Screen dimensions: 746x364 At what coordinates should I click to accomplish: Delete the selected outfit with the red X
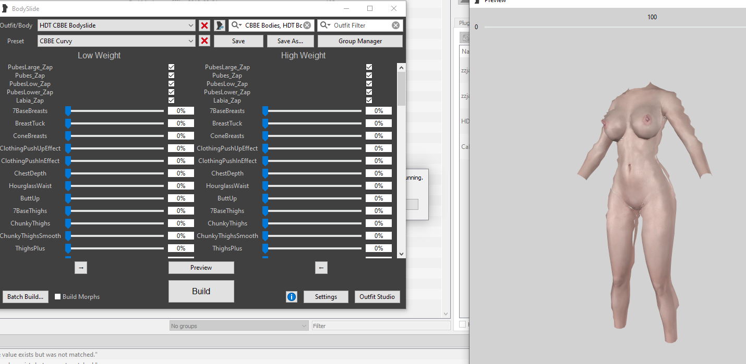(204, 26)
